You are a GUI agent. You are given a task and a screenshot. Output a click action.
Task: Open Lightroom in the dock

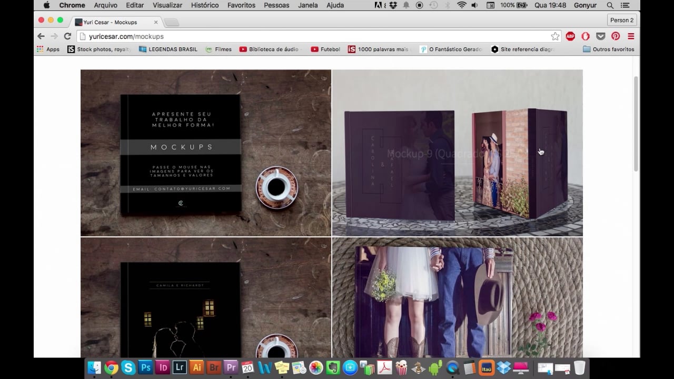point(180,367)
